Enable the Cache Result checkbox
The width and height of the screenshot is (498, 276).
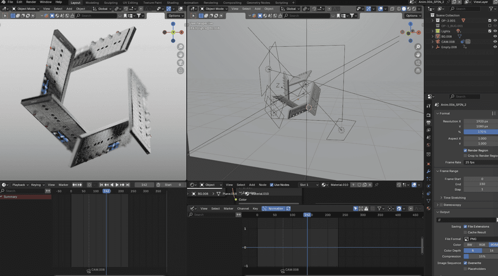pos(465,232)
